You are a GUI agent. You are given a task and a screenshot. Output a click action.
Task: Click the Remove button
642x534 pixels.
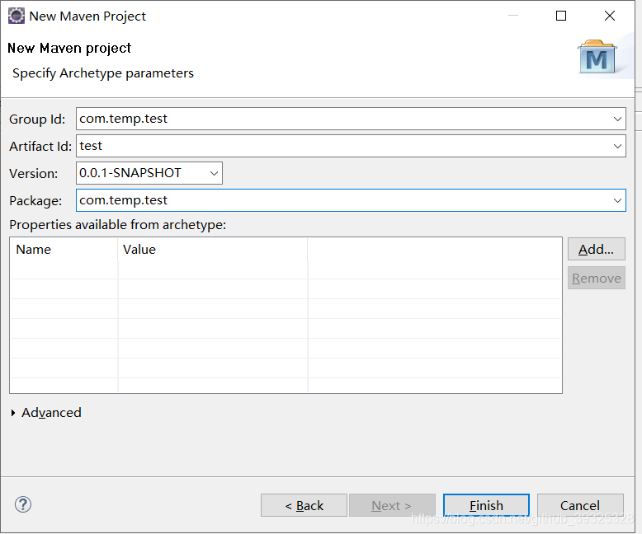(596, 278)
